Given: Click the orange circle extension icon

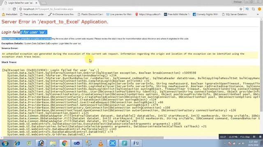Looking at the screenshot, I should click(259, 9).
